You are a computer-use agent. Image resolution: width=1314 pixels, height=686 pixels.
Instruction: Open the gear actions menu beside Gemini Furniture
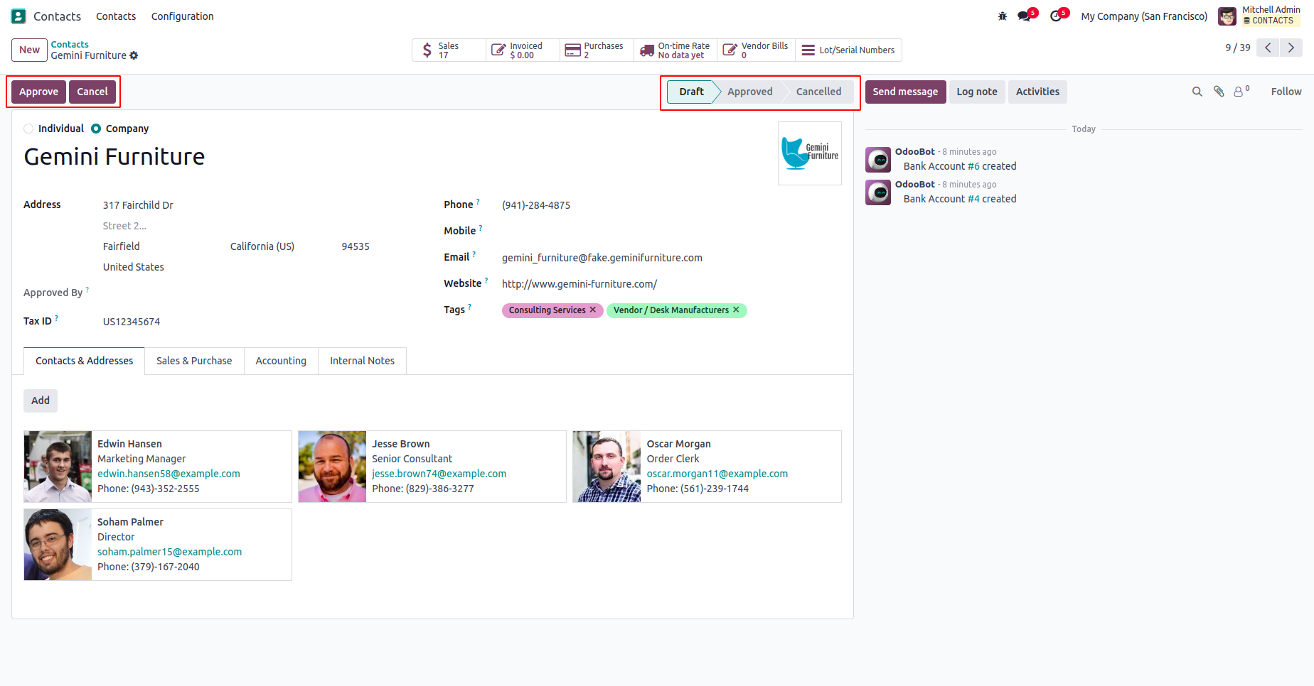pyautogui.click(x=134, y=55)
